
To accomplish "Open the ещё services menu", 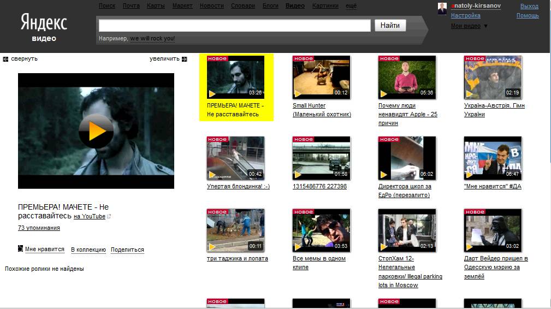I will (351, 5).
